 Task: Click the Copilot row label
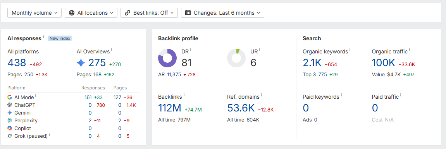pos(23,128)
